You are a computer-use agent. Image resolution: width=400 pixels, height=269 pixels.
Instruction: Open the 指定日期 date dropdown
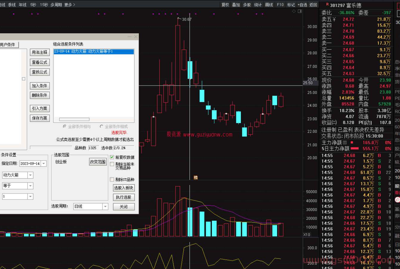click(44, 163)
